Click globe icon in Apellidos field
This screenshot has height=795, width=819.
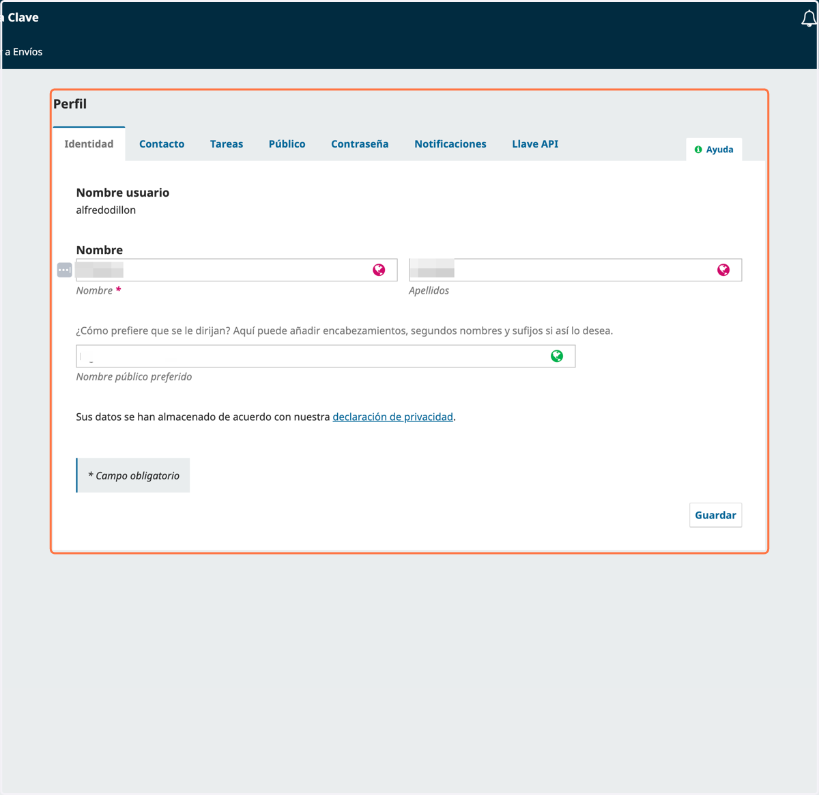coord(723,270)
